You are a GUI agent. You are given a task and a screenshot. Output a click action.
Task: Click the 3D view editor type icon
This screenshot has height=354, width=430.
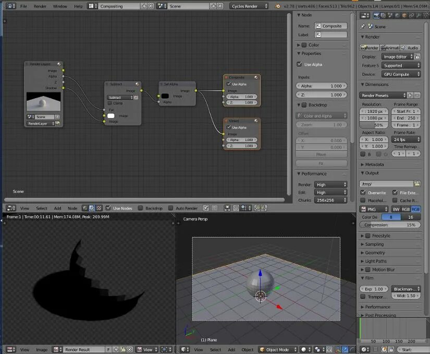point(185,350)
